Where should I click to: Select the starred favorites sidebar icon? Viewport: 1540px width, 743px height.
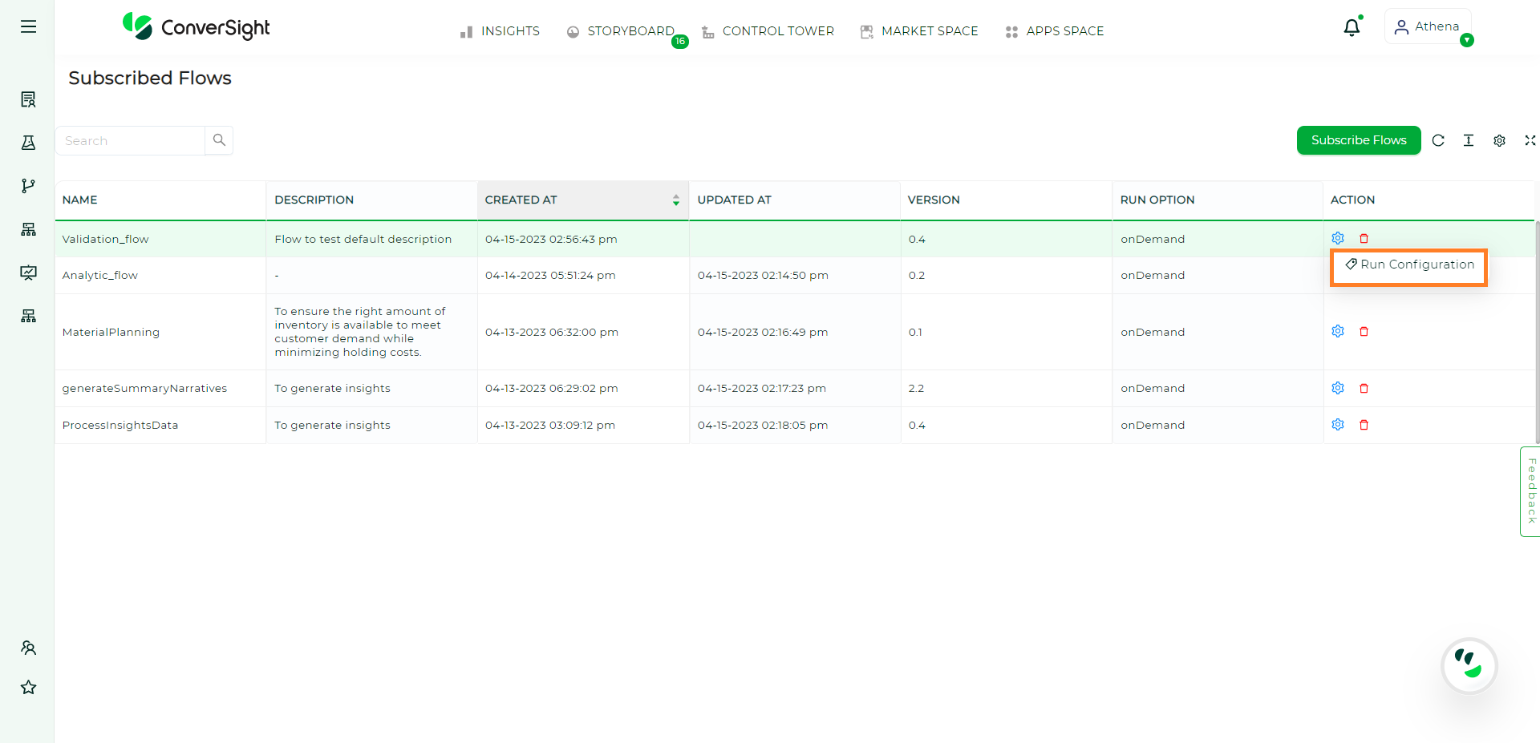pos(28,687)
